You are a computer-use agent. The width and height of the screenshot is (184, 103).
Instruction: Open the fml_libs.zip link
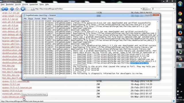pyautogui.click(x=8, y=66)
